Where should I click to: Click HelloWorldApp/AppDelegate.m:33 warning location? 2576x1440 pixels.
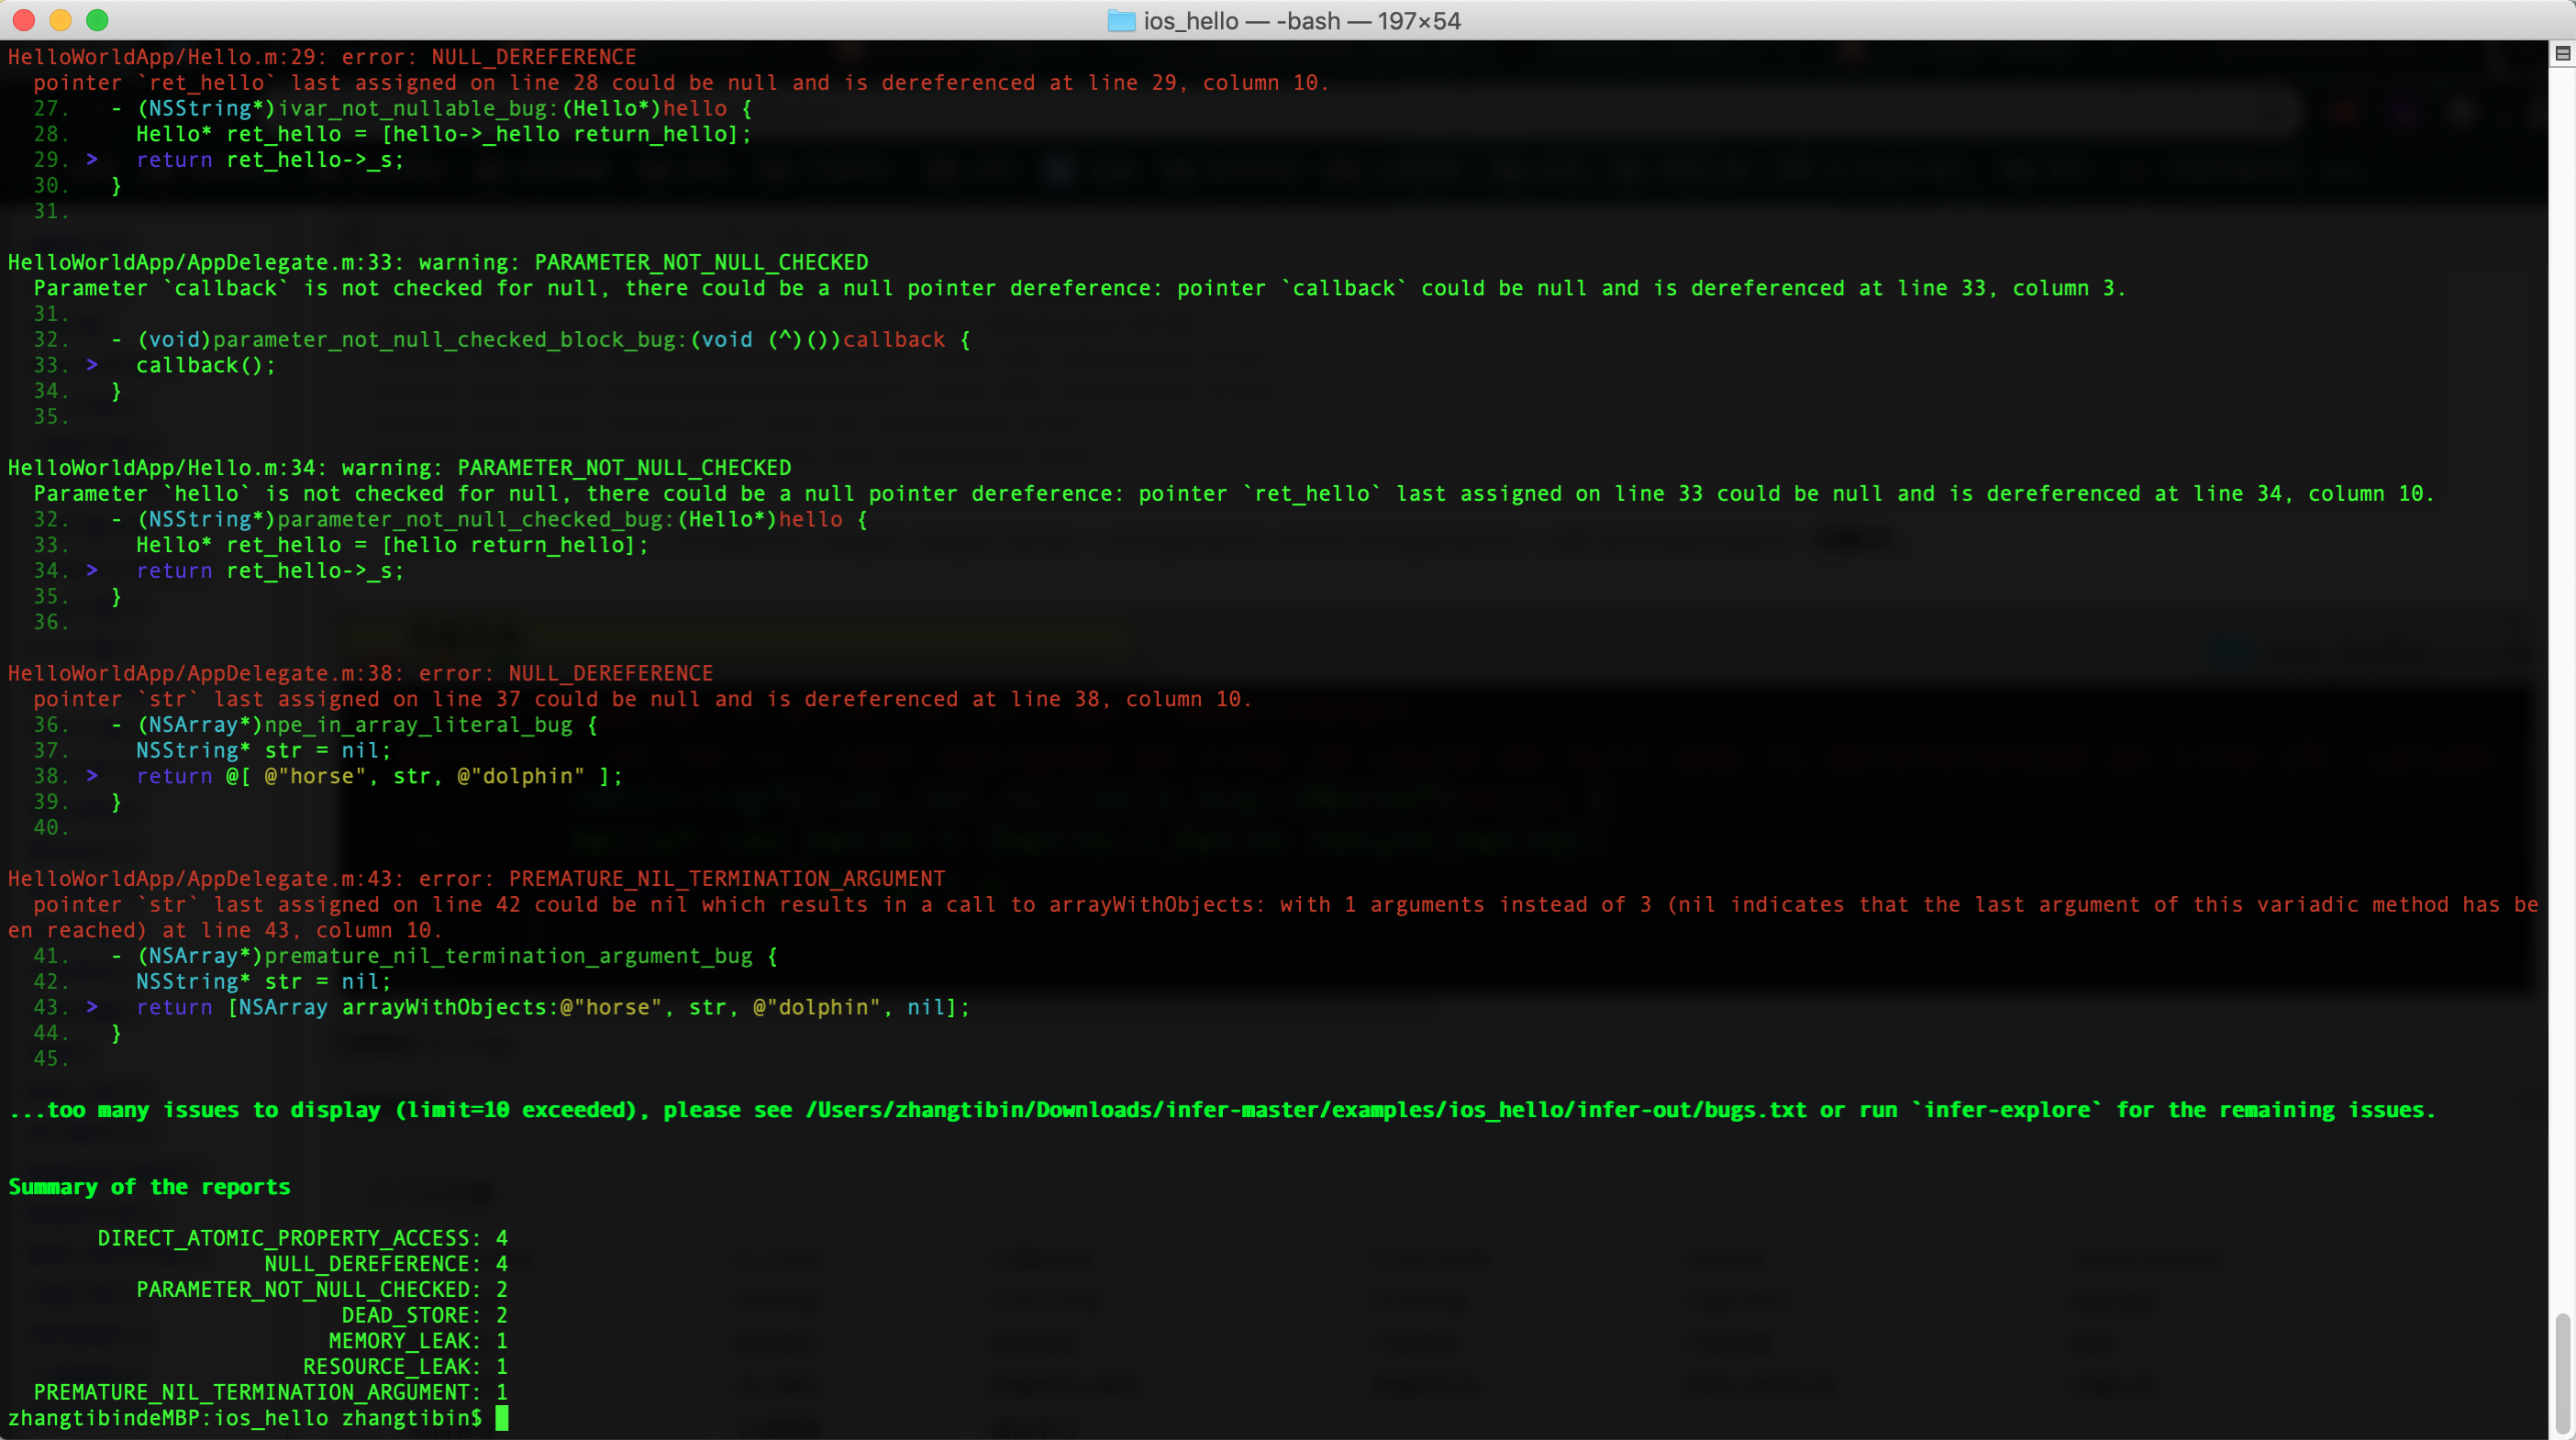pos(200,262)
